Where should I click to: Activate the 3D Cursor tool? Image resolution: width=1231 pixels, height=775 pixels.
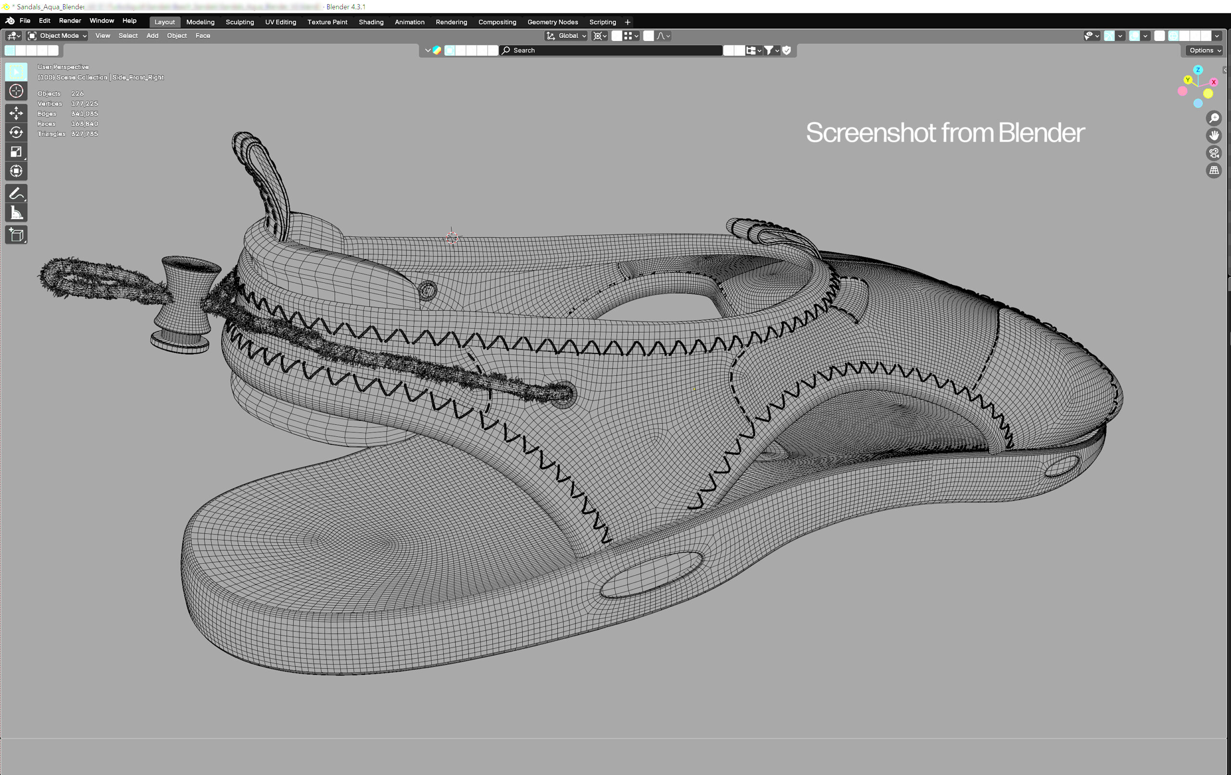point(16,91)
